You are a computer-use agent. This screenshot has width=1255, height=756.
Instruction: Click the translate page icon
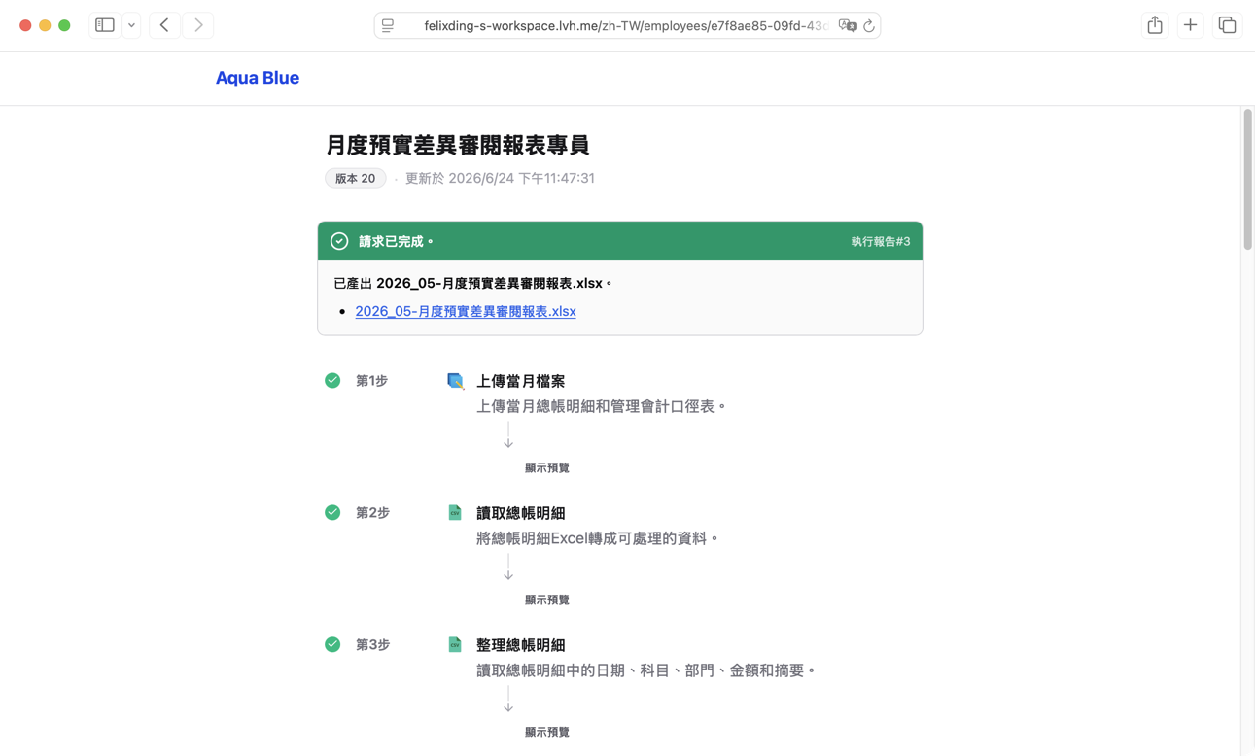848,26
